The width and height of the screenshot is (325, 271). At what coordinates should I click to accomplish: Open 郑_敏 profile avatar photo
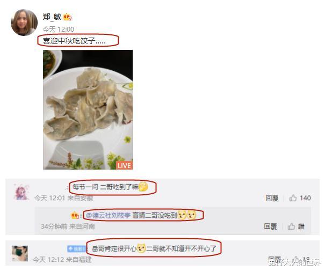click(x=24, y=23)
